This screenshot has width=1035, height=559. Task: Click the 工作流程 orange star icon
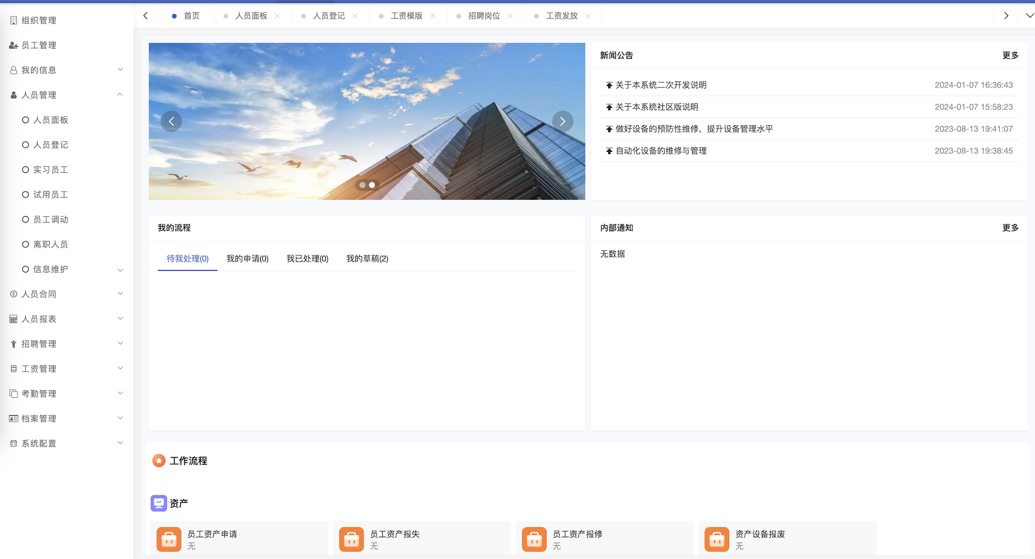coord(159,461)
